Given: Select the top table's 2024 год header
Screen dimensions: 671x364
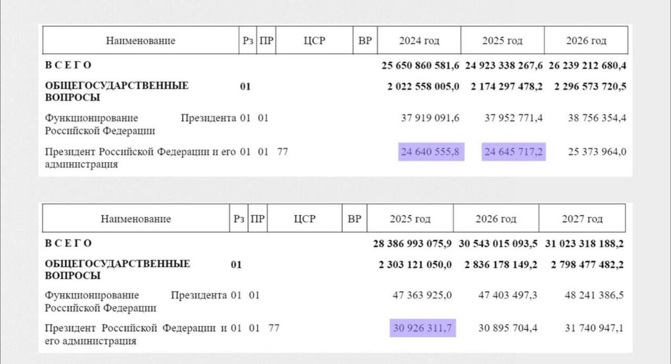Looking at the screenshot, I should (x=419, y=40).
